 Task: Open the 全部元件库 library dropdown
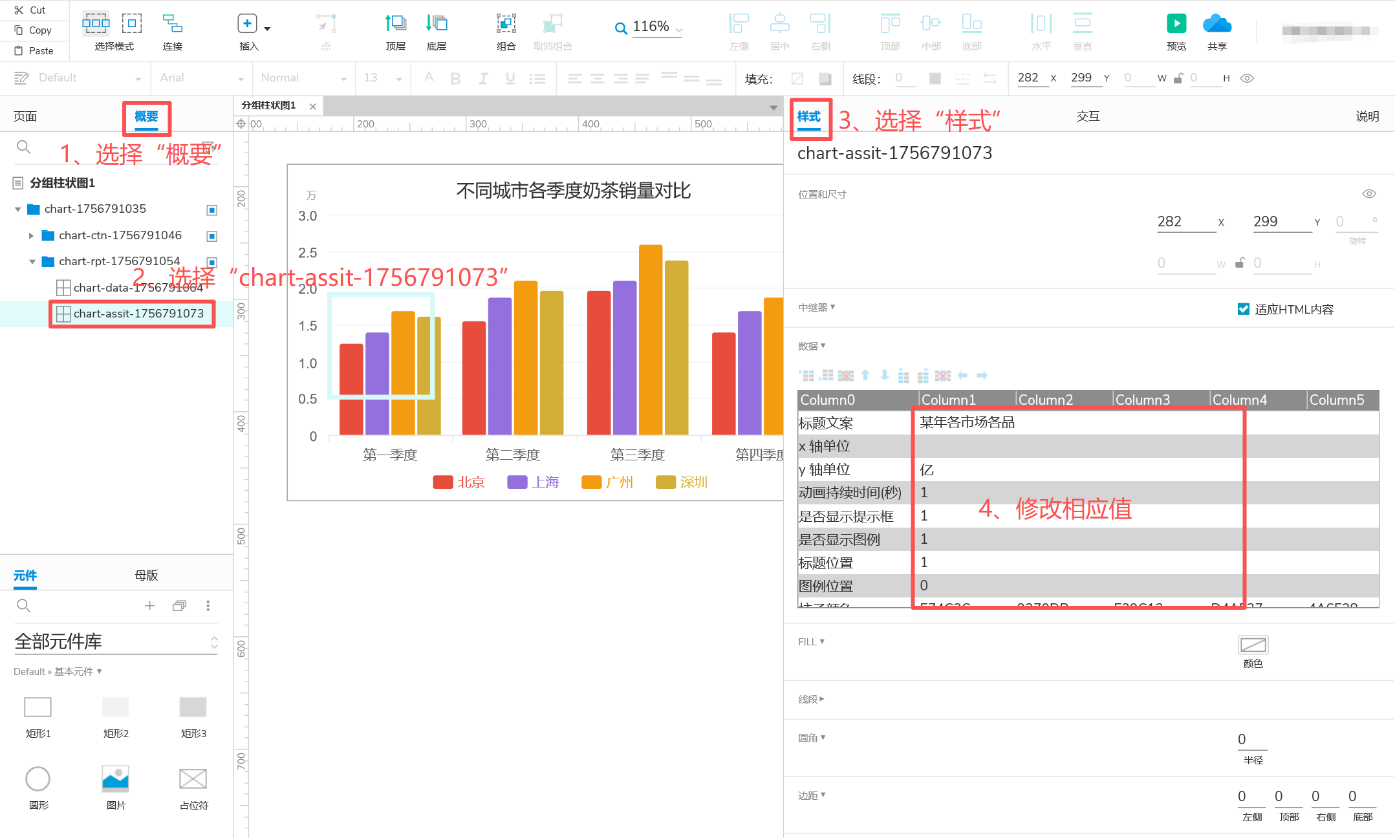[x=116, y=641]
